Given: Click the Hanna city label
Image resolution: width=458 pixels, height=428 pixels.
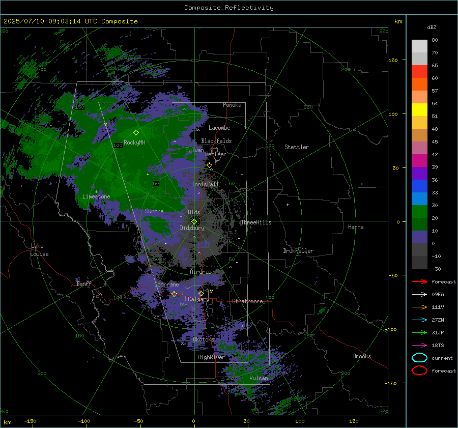Looking at the screenshot, I should [356, 227].
